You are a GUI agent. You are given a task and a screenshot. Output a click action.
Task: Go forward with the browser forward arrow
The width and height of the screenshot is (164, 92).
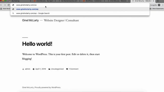5,5
